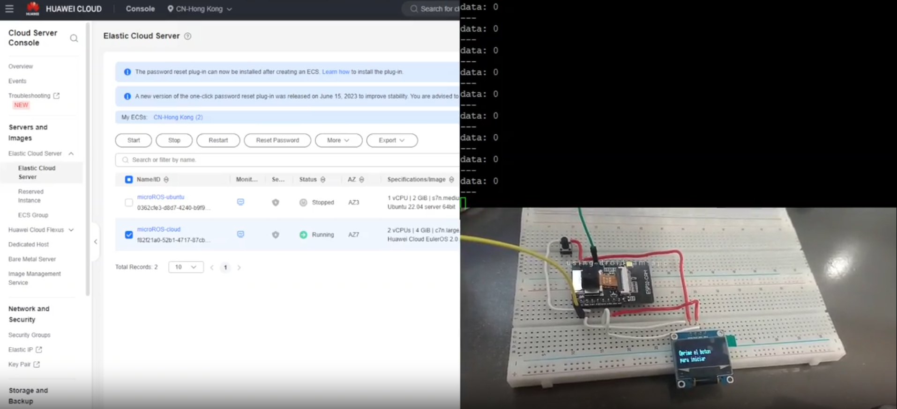The height and width of the screenshot is (409, 897).
Task: Click the info icon on the password reset plug-in notice
Action: pos(127,72)
